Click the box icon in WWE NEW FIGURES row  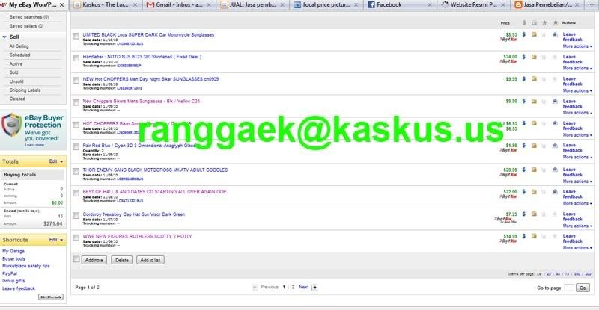[x=534, y=236]
